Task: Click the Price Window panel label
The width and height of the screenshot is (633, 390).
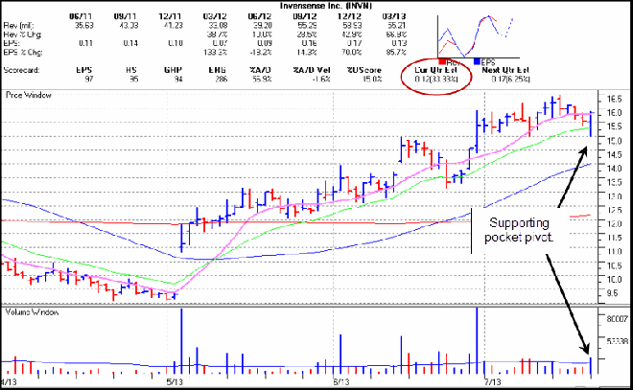Action: 28,95
